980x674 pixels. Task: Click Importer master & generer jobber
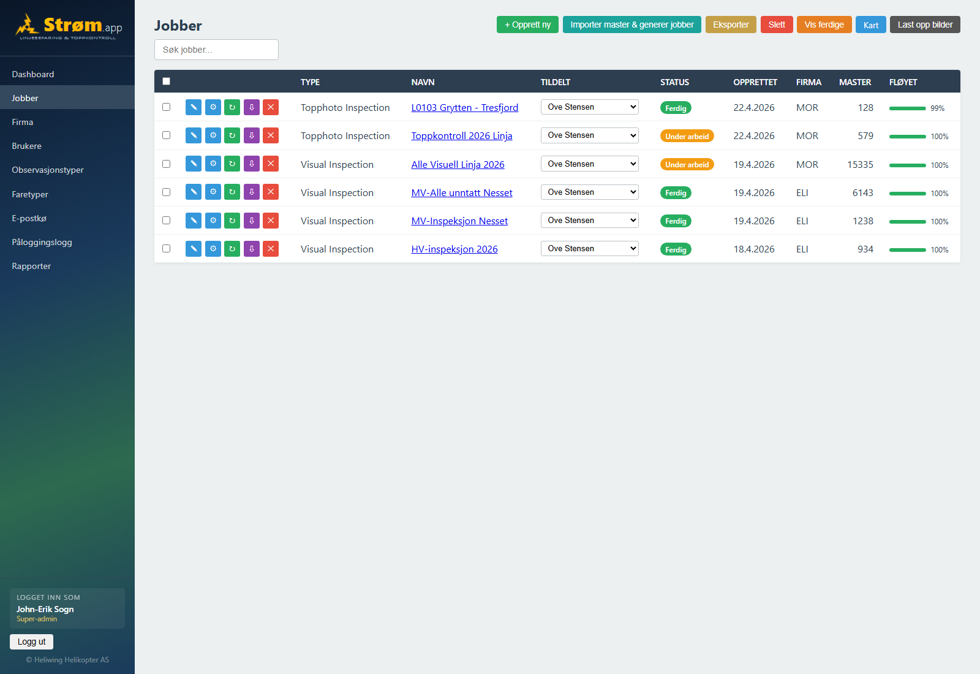[631, 25]
